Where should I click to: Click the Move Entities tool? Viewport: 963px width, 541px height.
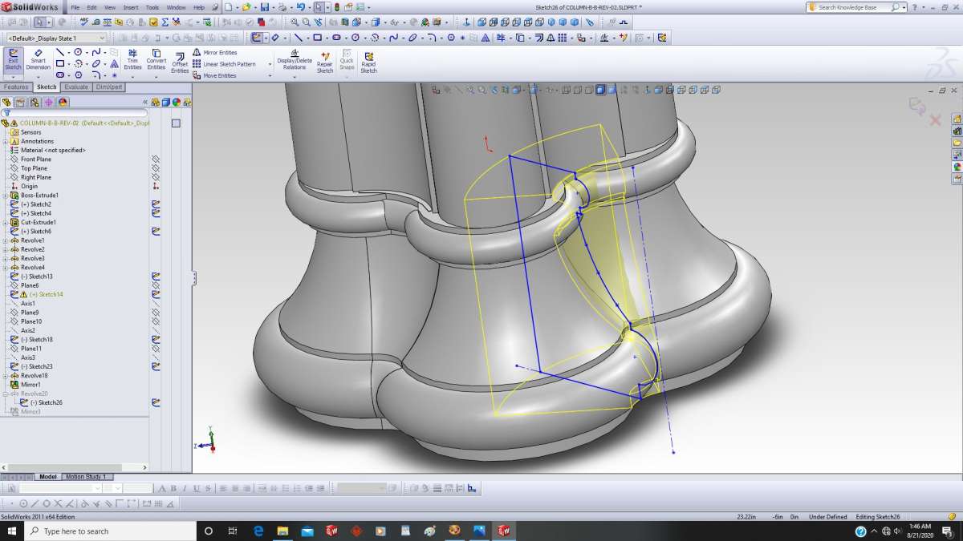tap(214, 75)
